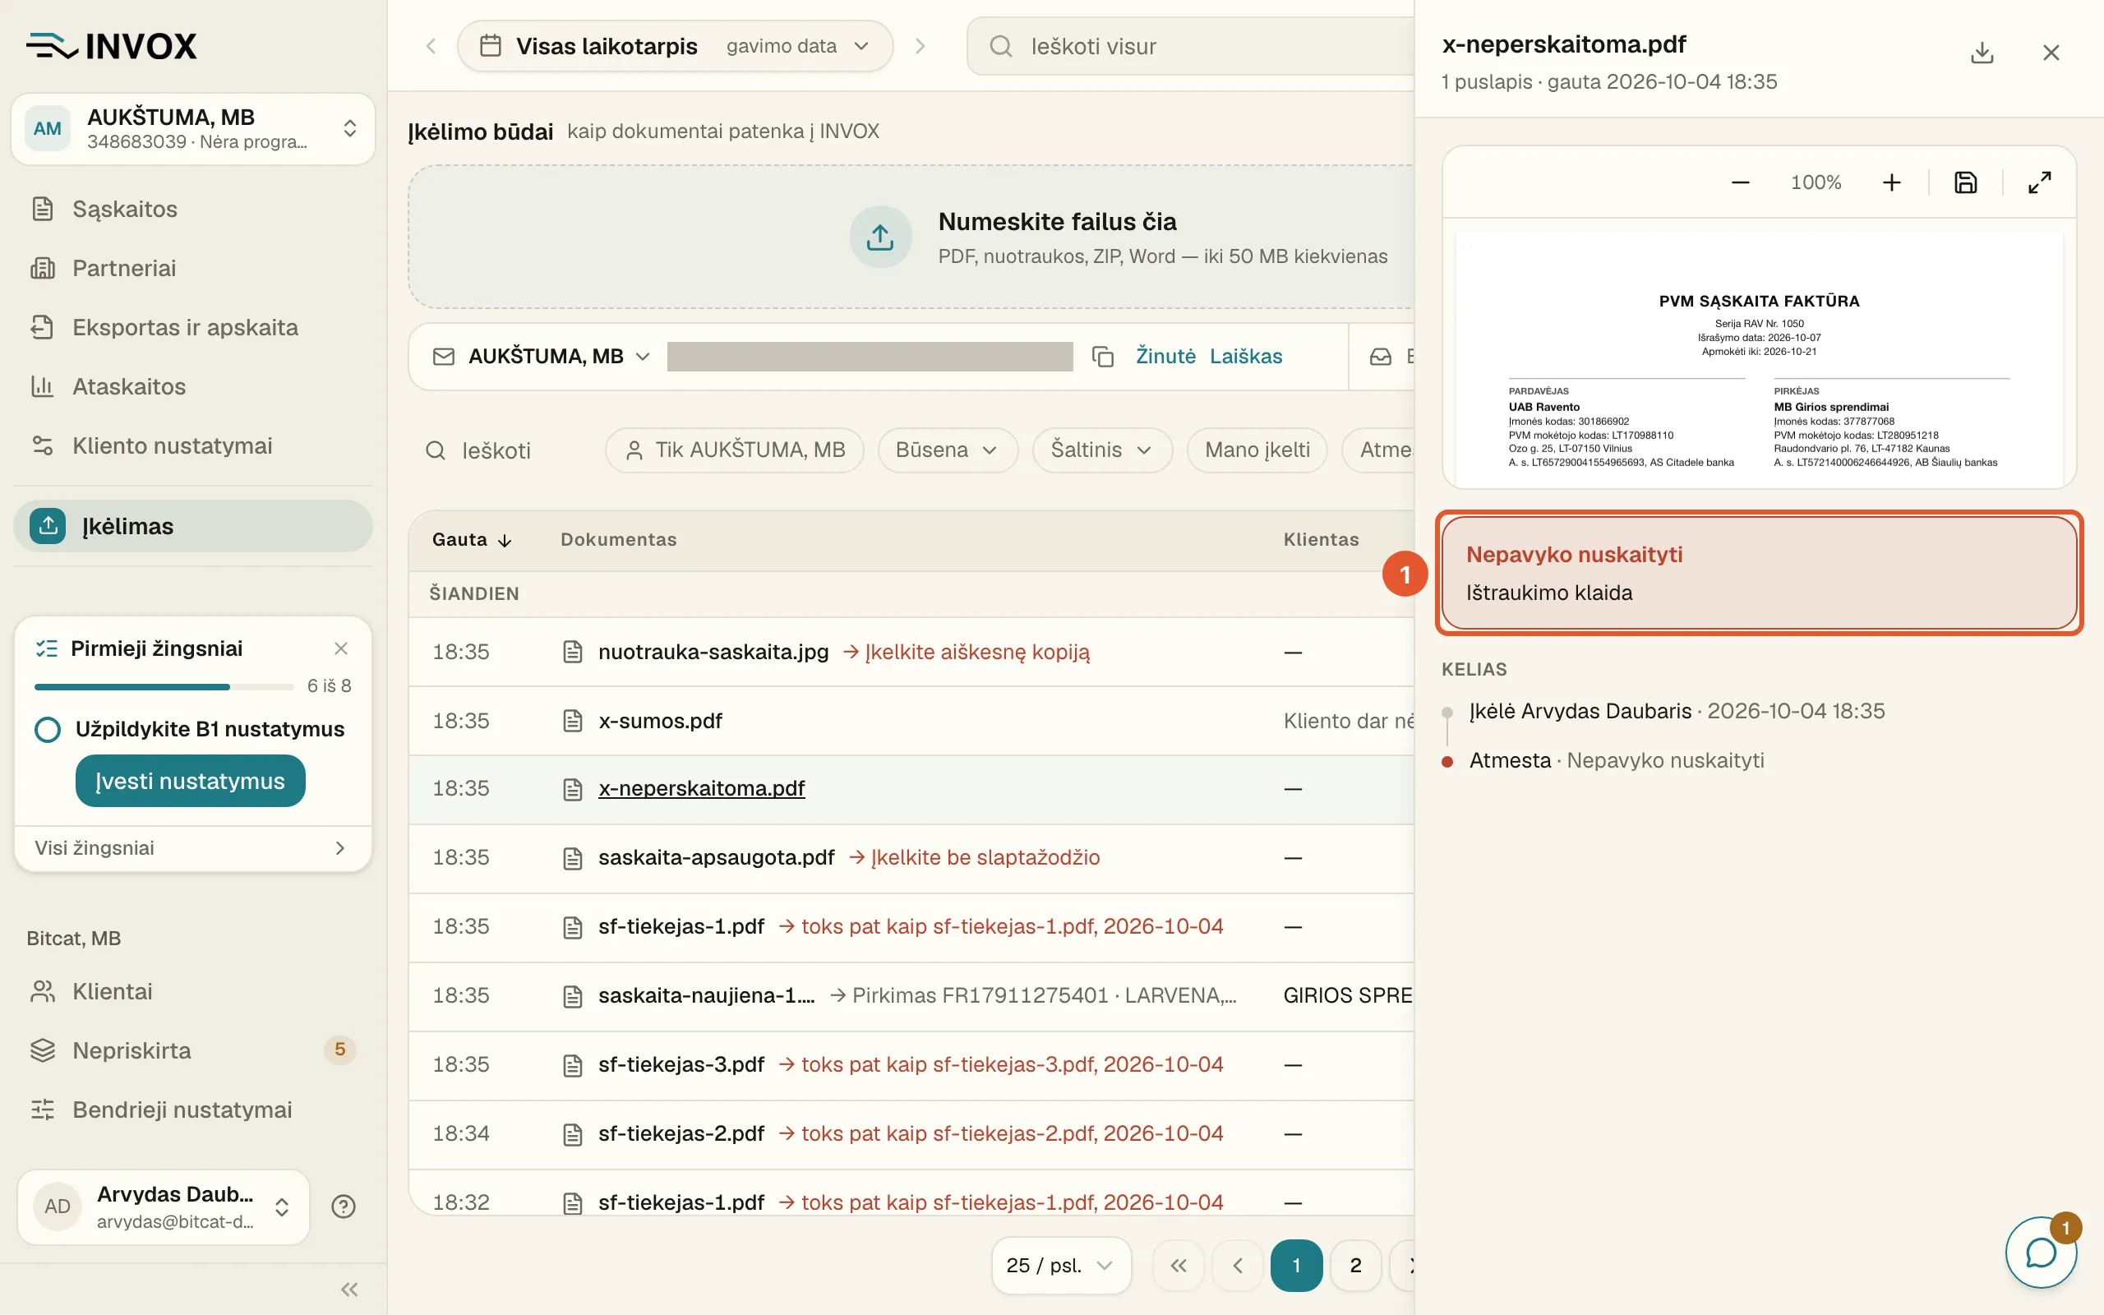This screenshot has width=2104, height=1315.
Task: Go to previous page of the list
Action: coord(1237,1266)
